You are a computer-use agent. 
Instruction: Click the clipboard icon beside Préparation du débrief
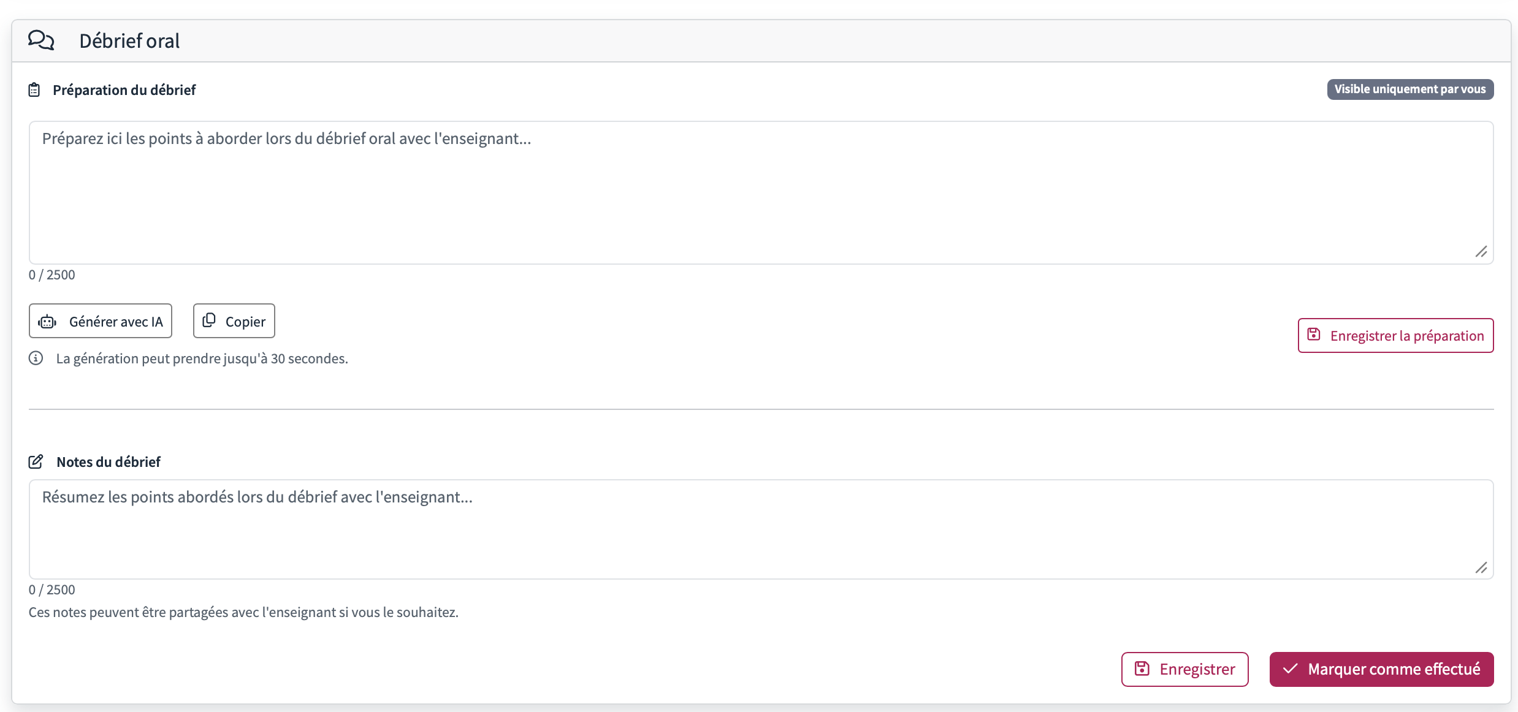point(34,90)
